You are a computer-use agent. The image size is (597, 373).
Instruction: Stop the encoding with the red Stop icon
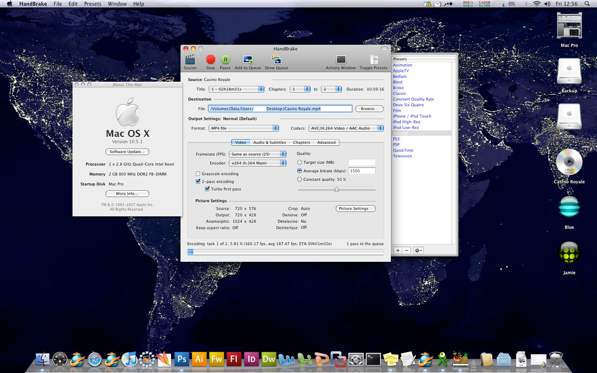[x=211, y=59]
